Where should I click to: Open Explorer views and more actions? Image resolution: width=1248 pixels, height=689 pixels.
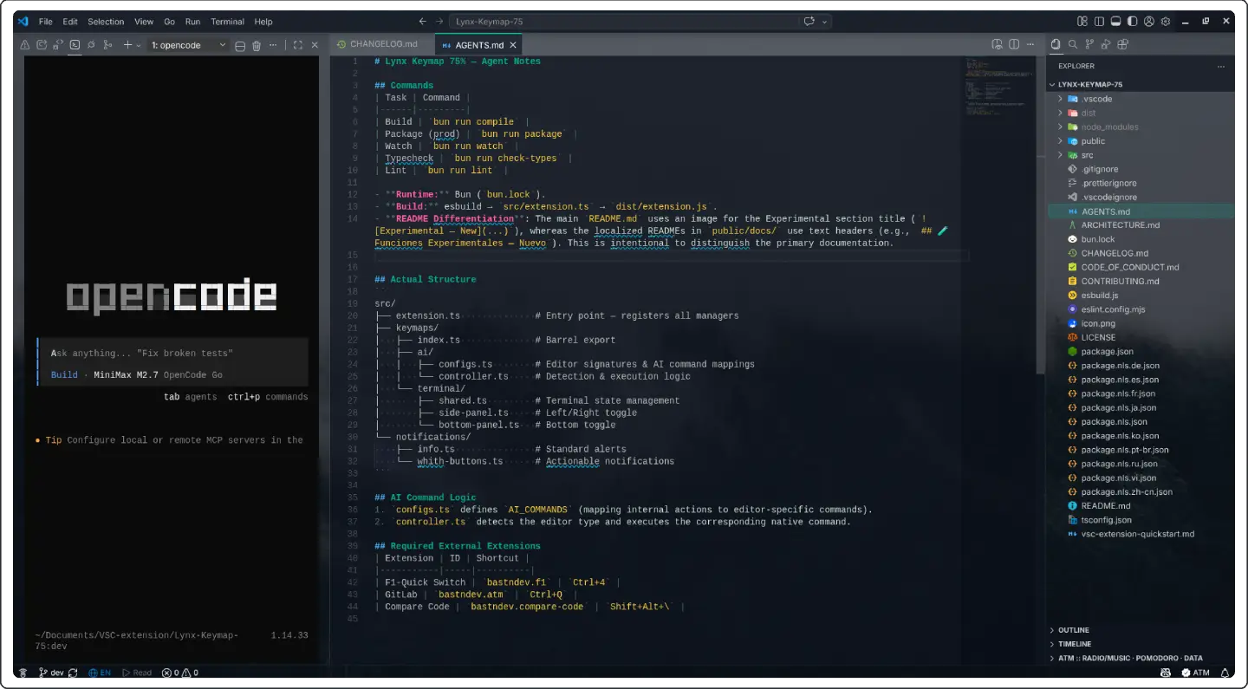click(x=1221, y=66)
